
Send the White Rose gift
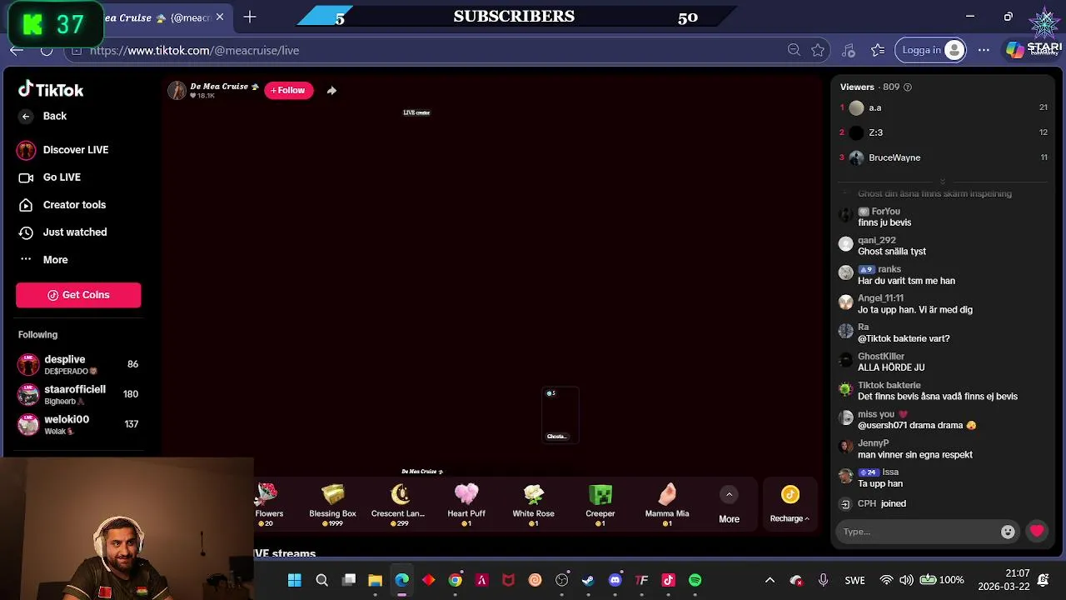point(533,504)
